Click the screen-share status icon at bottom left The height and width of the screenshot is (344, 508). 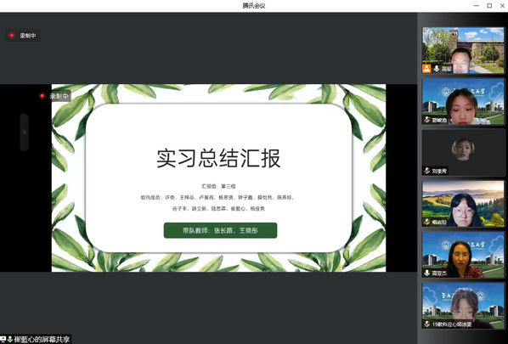pyautogui.click(x=3, y=339)
